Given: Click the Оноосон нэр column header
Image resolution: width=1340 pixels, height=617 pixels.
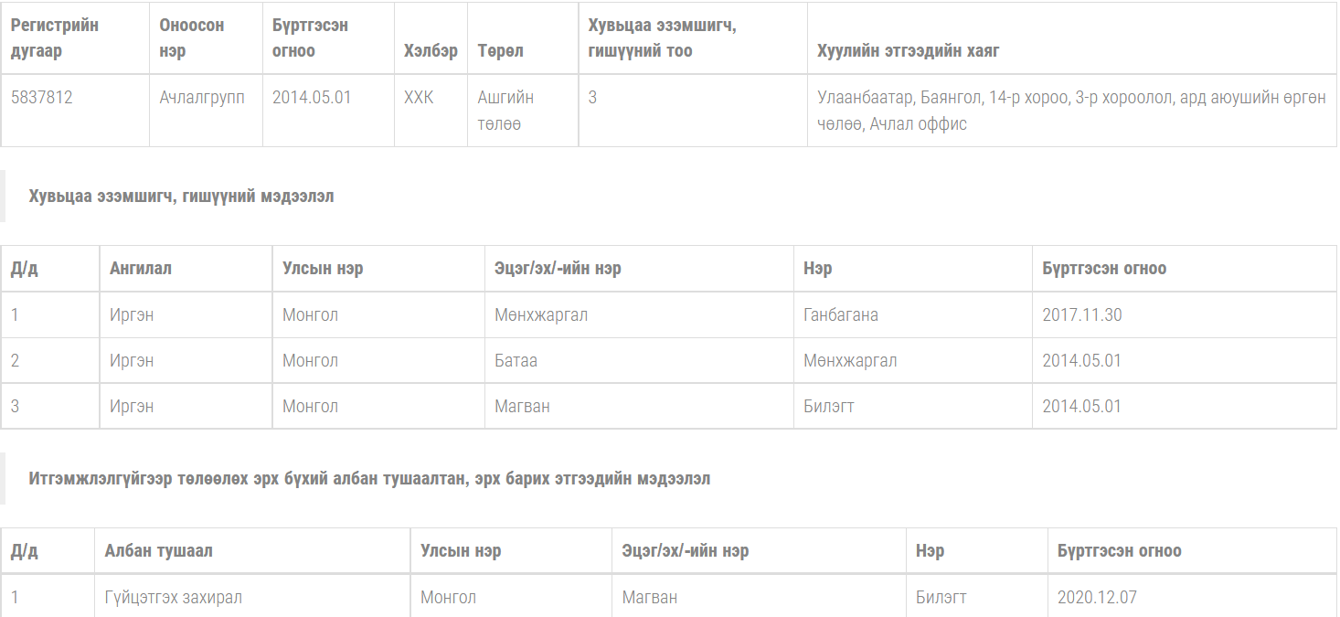Looking at the screenshot, I should [x=192, y=37].
